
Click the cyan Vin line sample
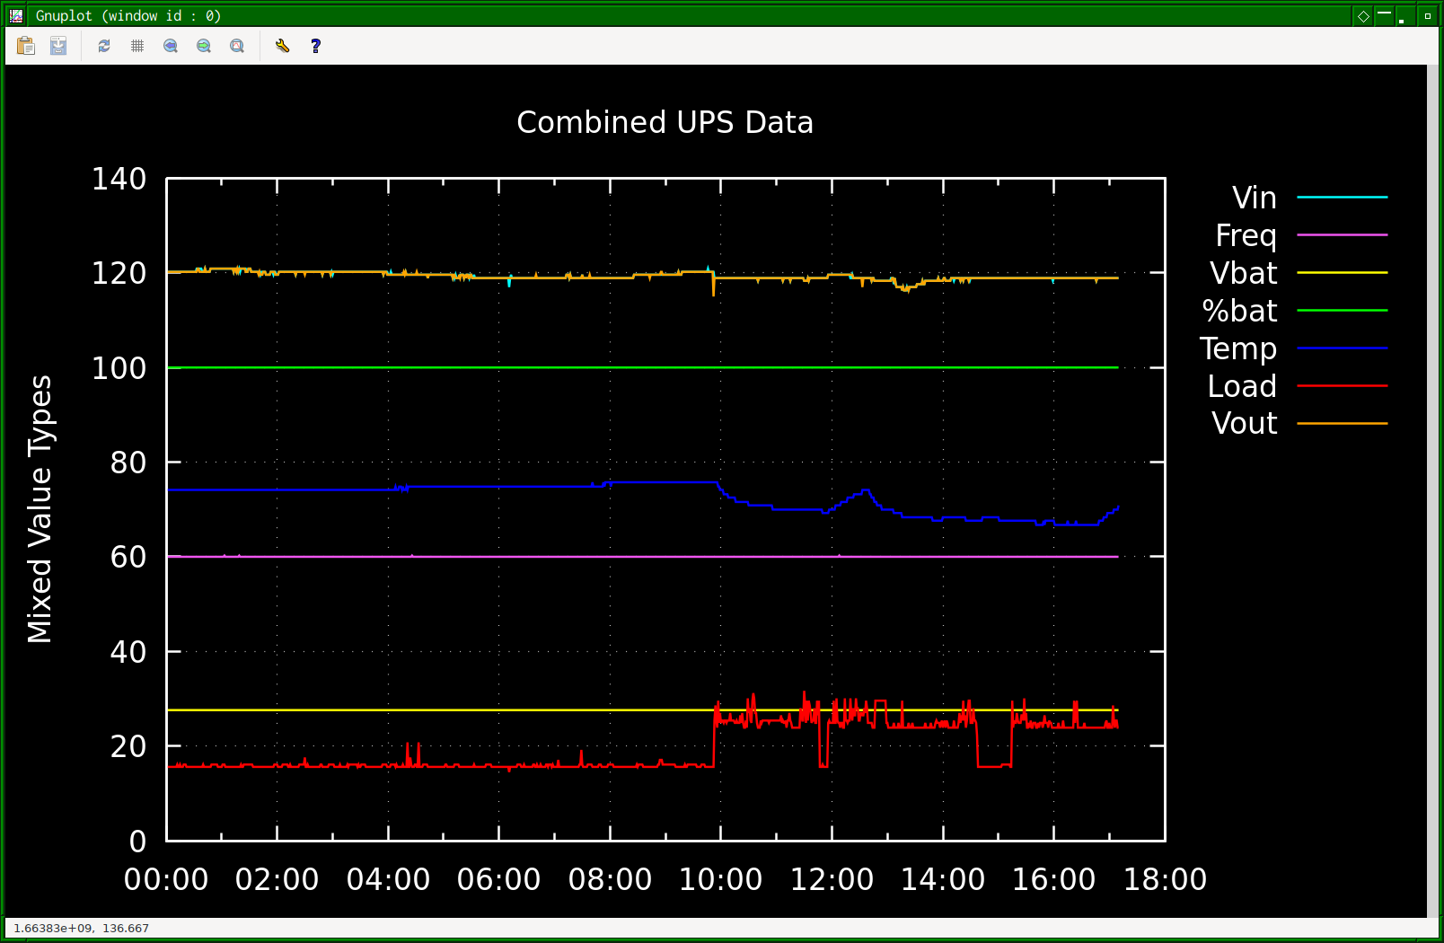[x=1343, y=197]
